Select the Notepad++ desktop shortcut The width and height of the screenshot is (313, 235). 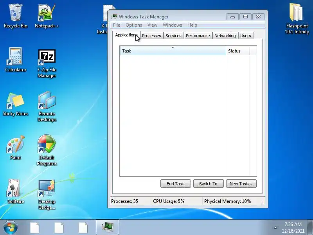pos(47,16)
